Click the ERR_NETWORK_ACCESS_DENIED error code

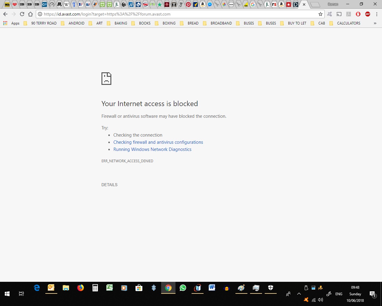[127, 161]
